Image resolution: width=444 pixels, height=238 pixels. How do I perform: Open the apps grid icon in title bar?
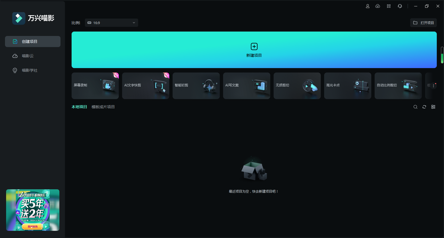coord(389,6)
